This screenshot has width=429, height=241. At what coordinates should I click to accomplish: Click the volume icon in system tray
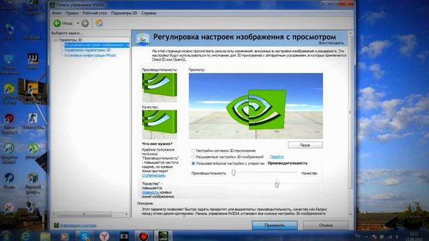pos(396,236)
